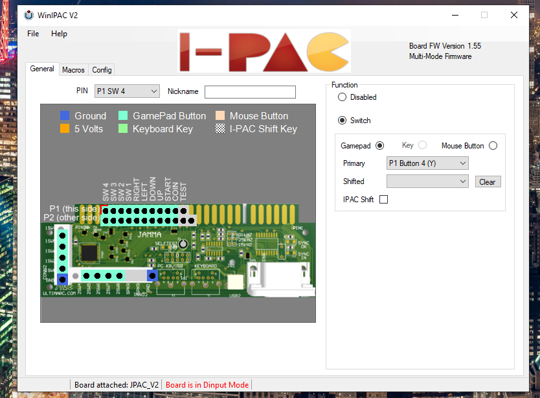The width and height of the screenshot is (540, 398).
Task: Select the 2SW7 pin on the bottom connector
Action: [x=109, y=275]
